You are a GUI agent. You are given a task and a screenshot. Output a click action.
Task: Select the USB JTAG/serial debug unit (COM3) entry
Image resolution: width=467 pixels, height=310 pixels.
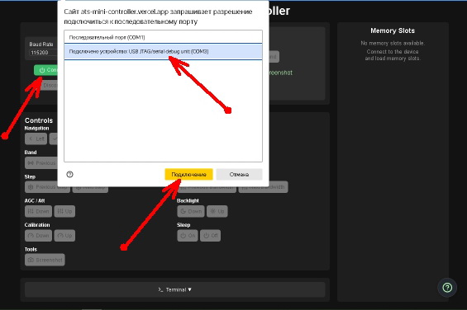point(163,51)
